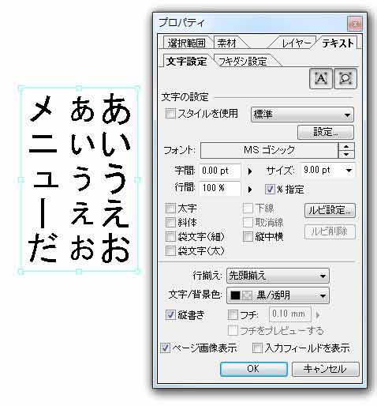Click the OK button
Screen dimensions: 377x406
(253, 369)
